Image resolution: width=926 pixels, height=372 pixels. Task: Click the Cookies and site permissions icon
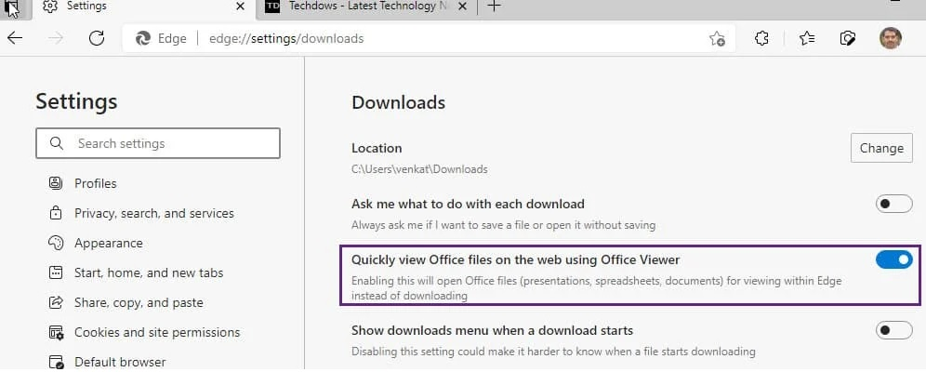pos(56,332)
